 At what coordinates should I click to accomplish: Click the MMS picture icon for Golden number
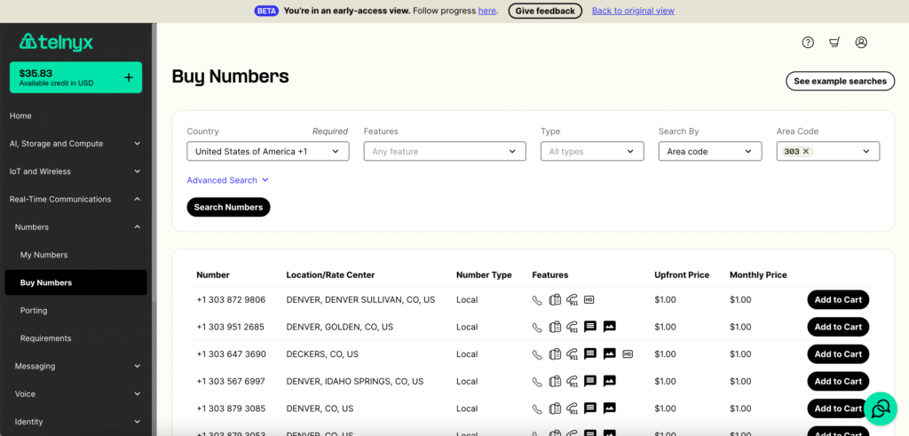[x=609, y=327]
